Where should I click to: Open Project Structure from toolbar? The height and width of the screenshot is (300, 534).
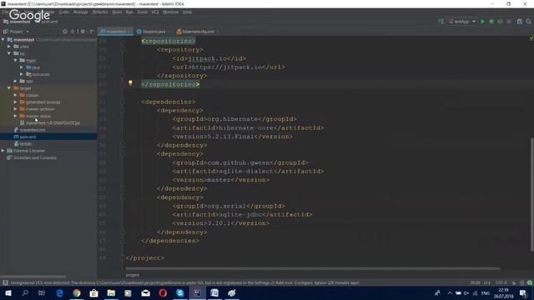[519, 22]
